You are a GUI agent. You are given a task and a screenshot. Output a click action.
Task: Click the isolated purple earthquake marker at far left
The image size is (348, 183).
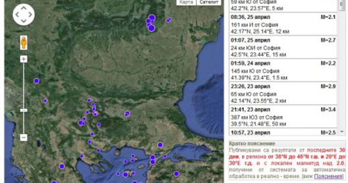36,81
